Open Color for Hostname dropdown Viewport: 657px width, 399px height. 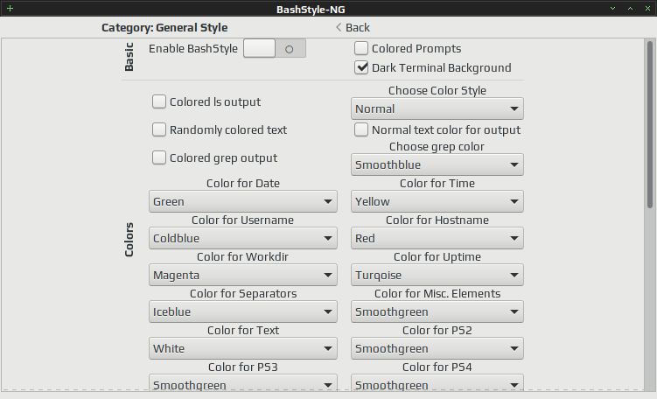tap(437, 238)
